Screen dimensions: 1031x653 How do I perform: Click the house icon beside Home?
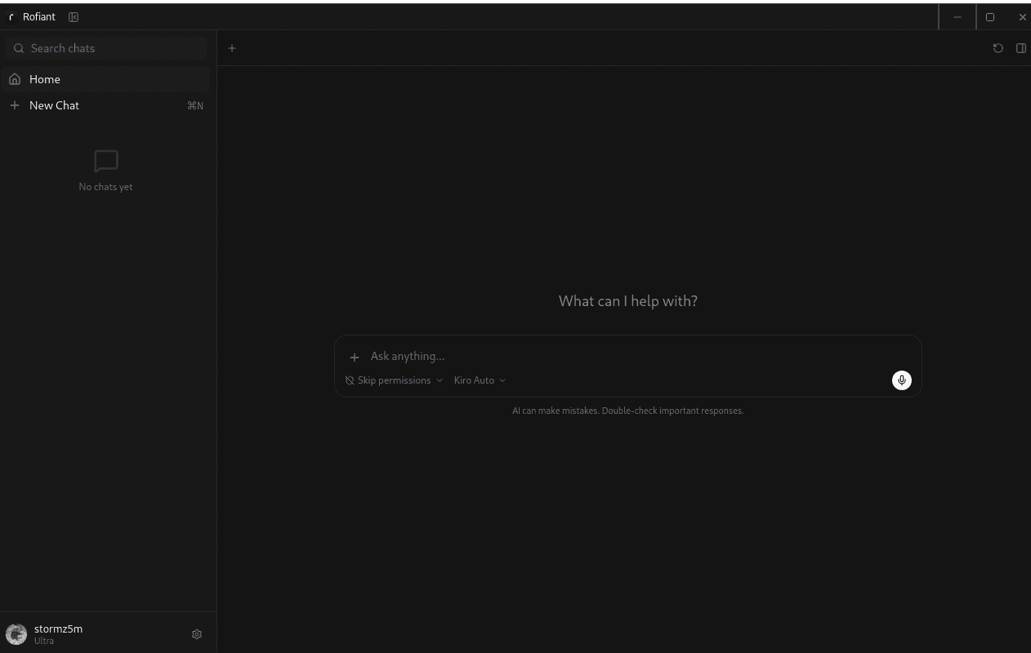(x=15, y=79)
